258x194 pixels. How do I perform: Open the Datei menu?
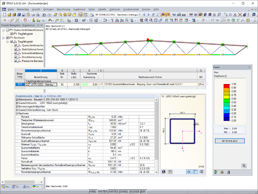coord(11,10)
